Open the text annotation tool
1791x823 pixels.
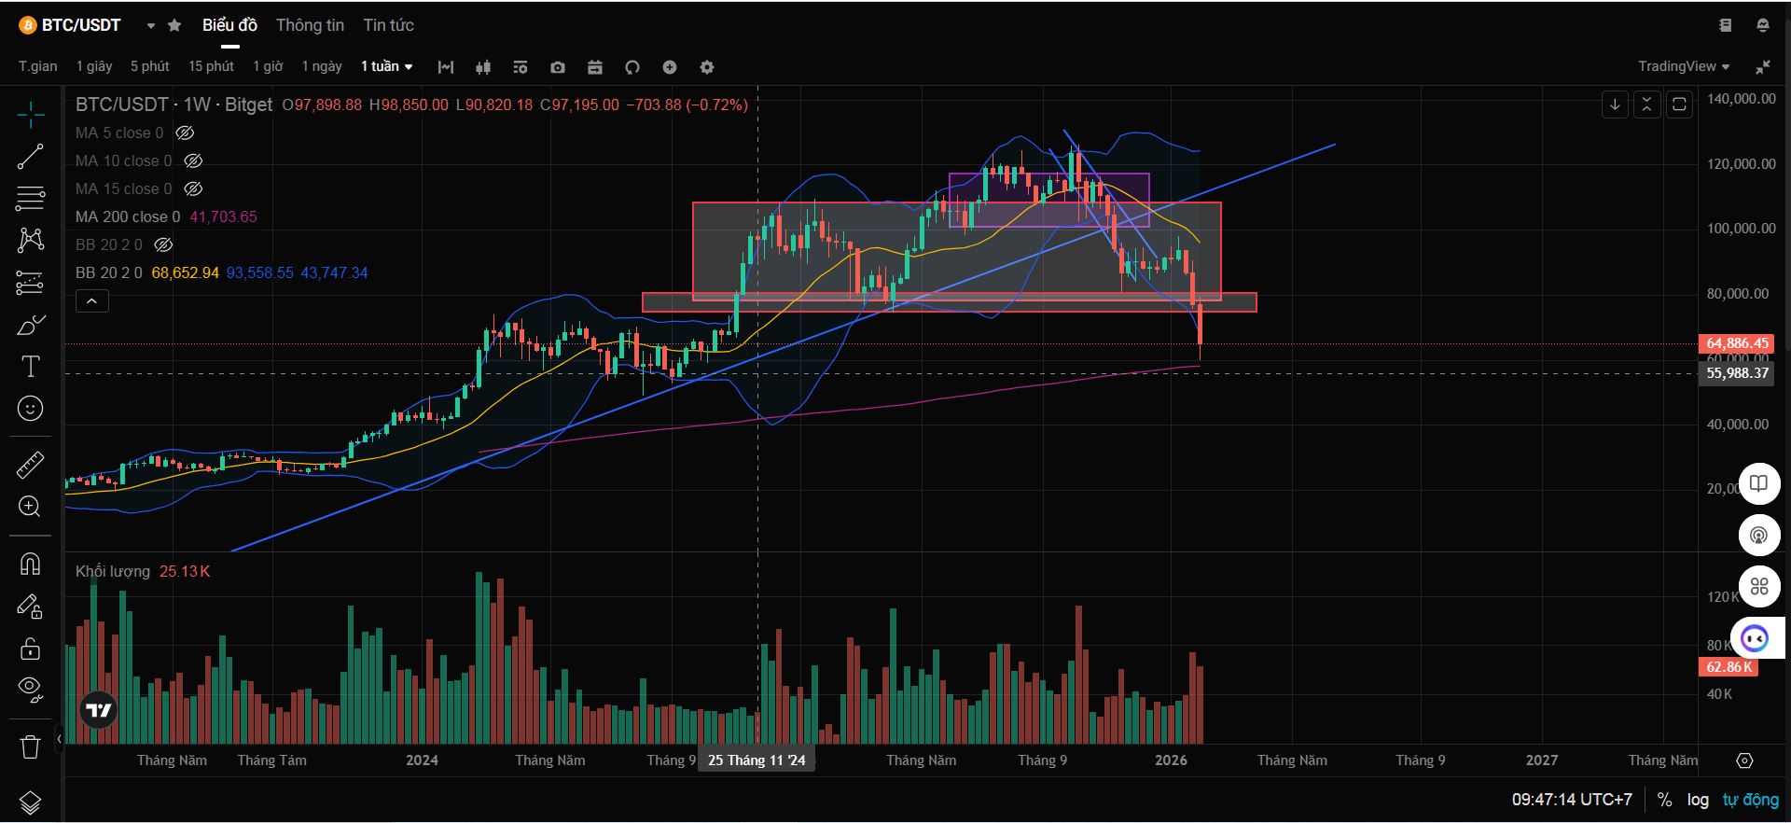(x=30, y=367)
